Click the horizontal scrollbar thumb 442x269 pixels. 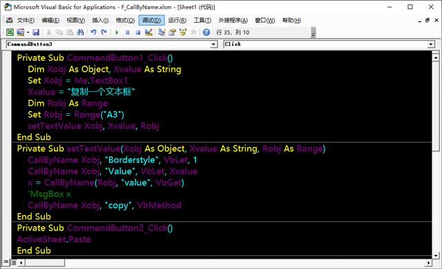click(44, 263)
